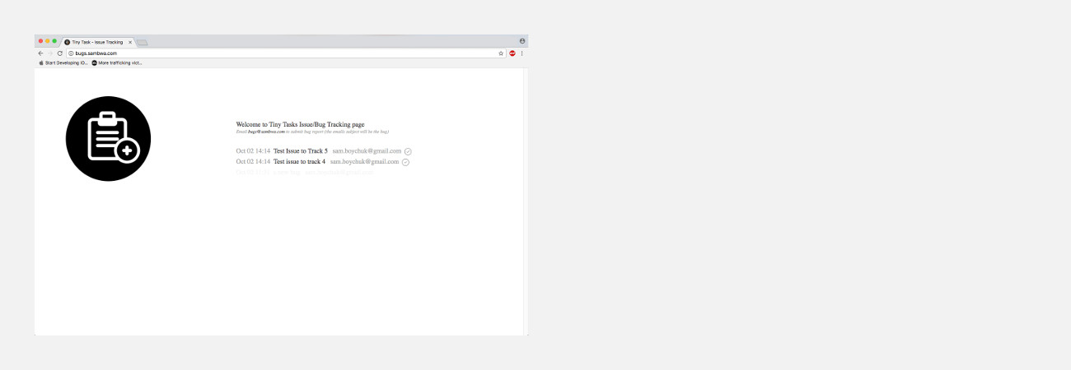Screen dimensions: 1071x370
Task: Open a new browser tab
Action: (142, 42)
